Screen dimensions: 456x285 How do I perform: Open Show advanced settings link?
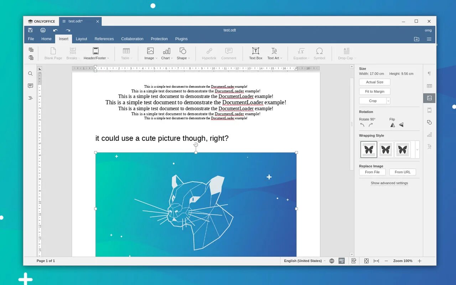[x=389, y=183]
